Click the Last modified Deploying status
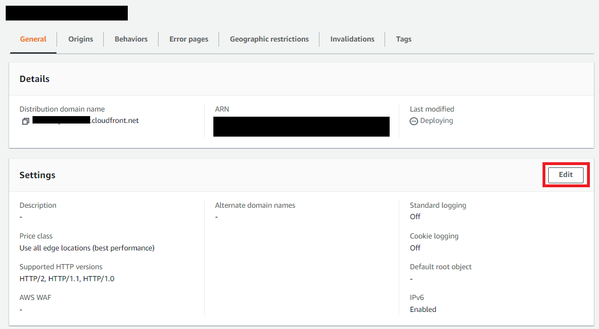Image resolution: width=599 pixels, height=329 pixels. pyautogui.click(x=436, y=120)
